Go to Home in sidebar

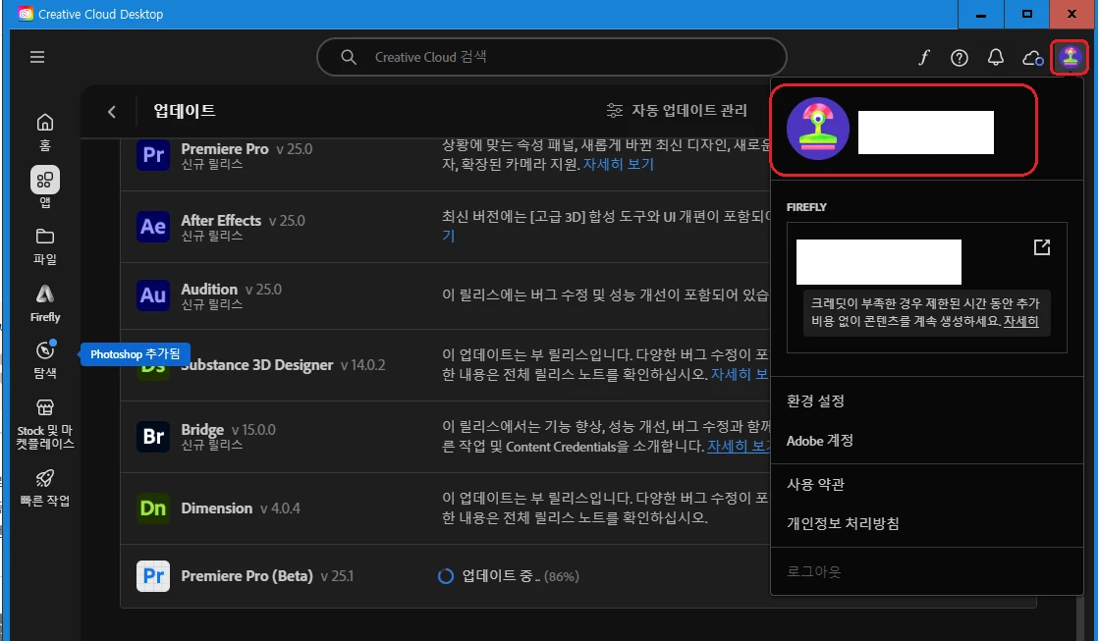pos(45,132)
